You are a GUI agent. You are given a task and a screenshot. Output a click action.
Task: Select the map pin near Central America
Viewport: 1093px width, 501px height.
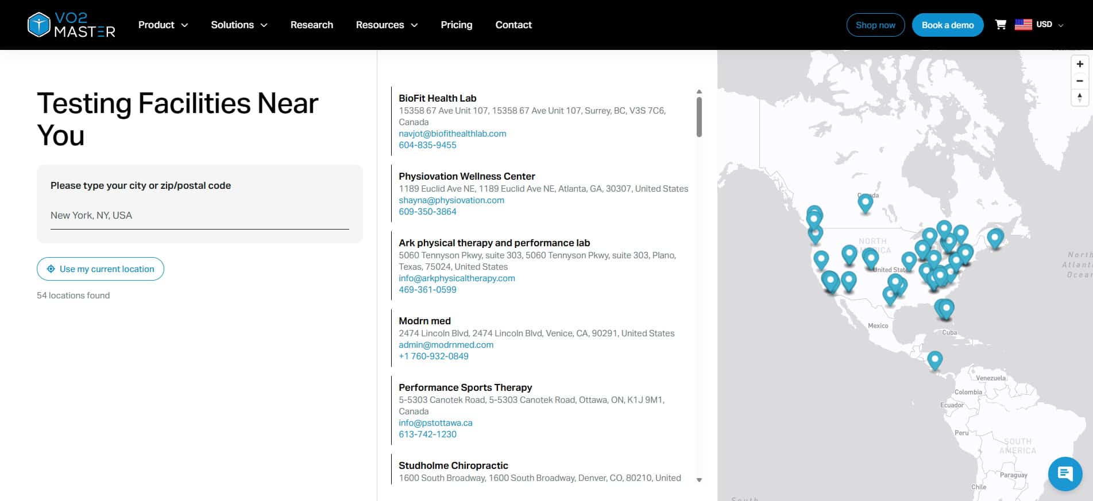tap(935, 360)
